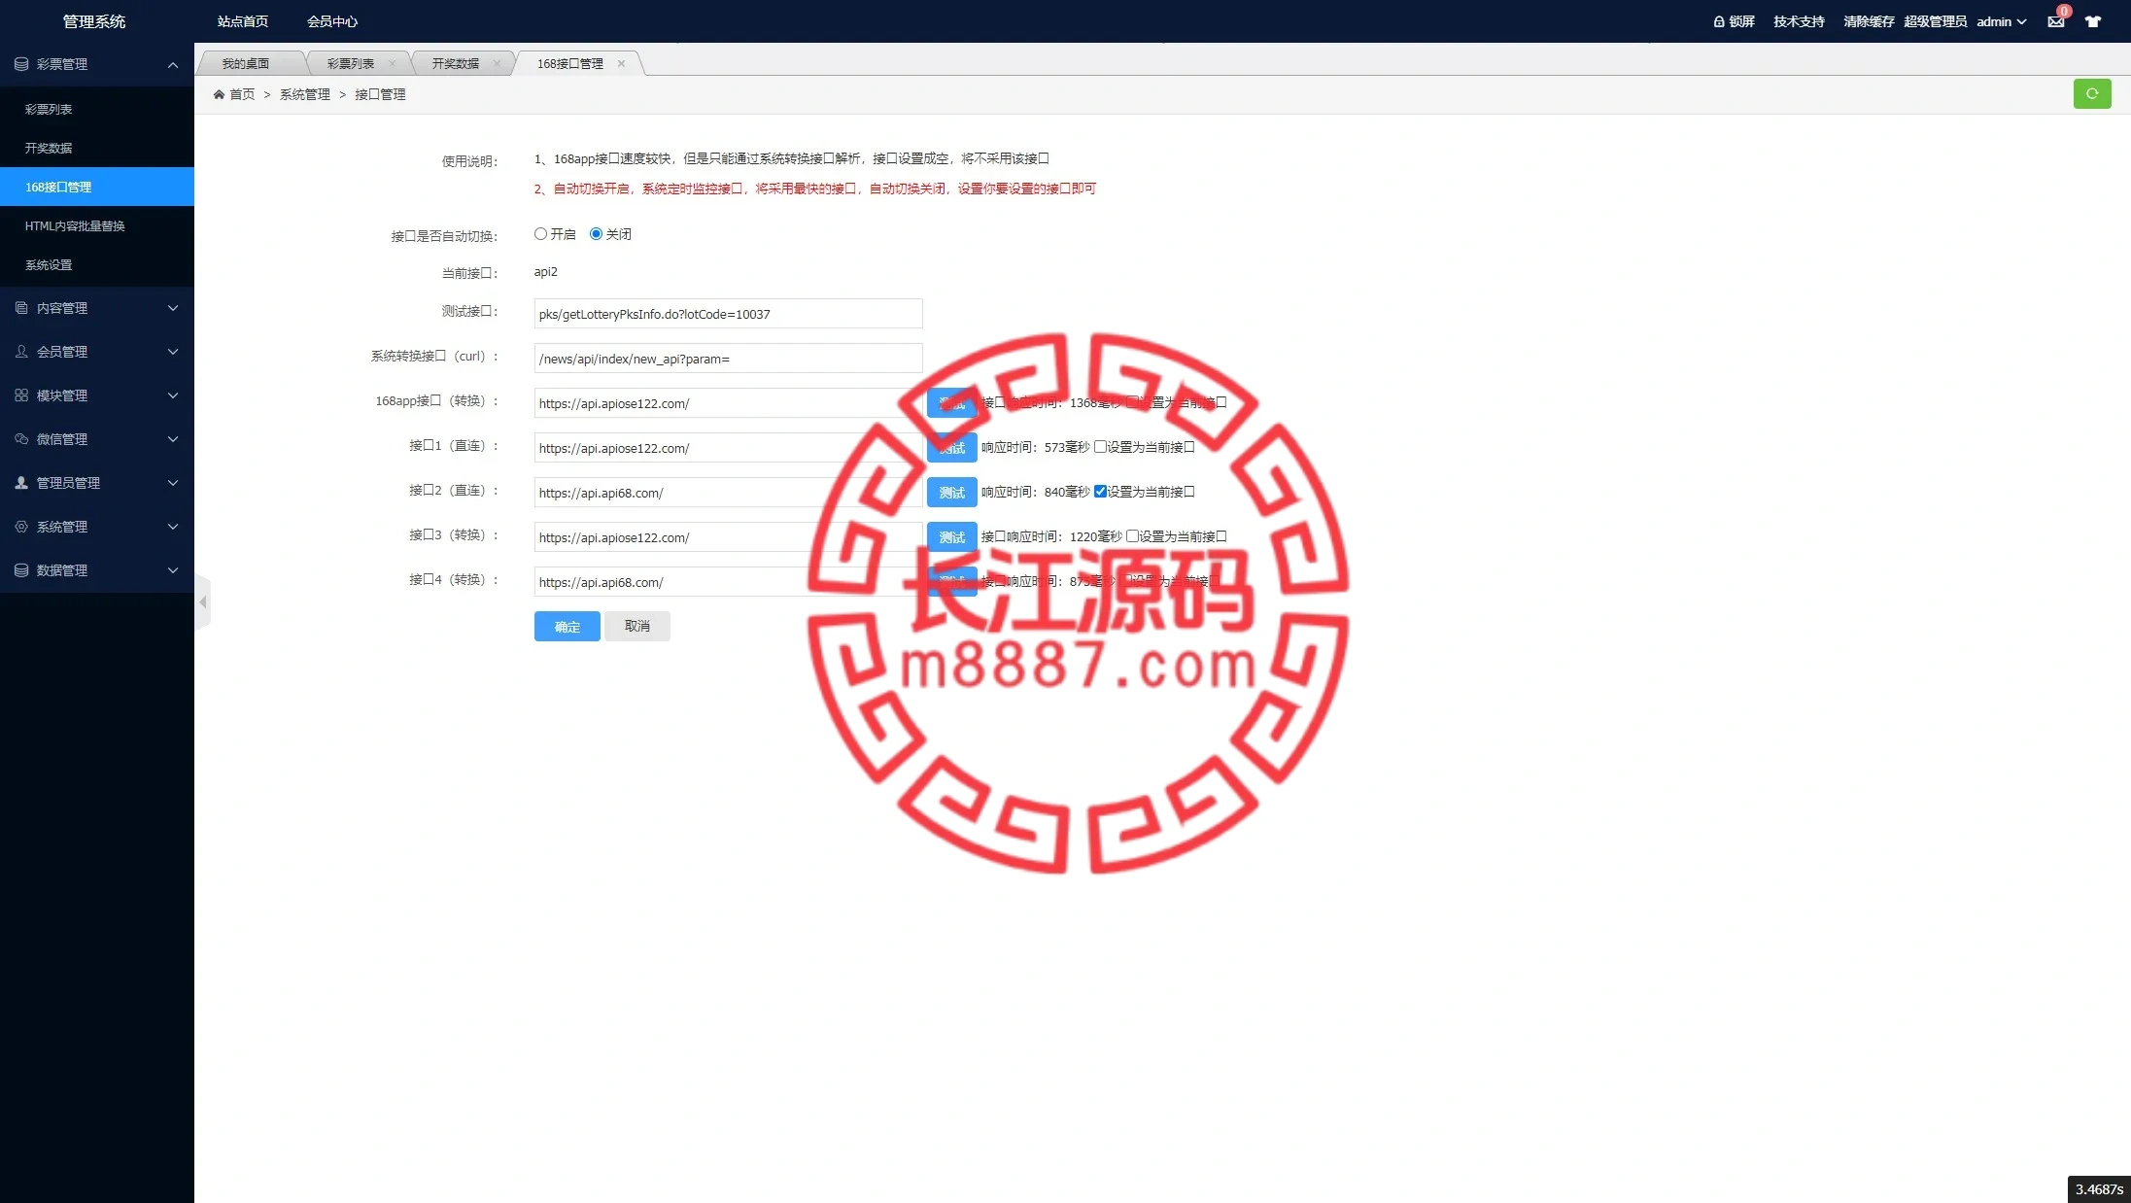Viewport: 2131px width, 1203px height.
Task: Select the 开启 auto-switch radio button
Action: (x=540, y=234)
